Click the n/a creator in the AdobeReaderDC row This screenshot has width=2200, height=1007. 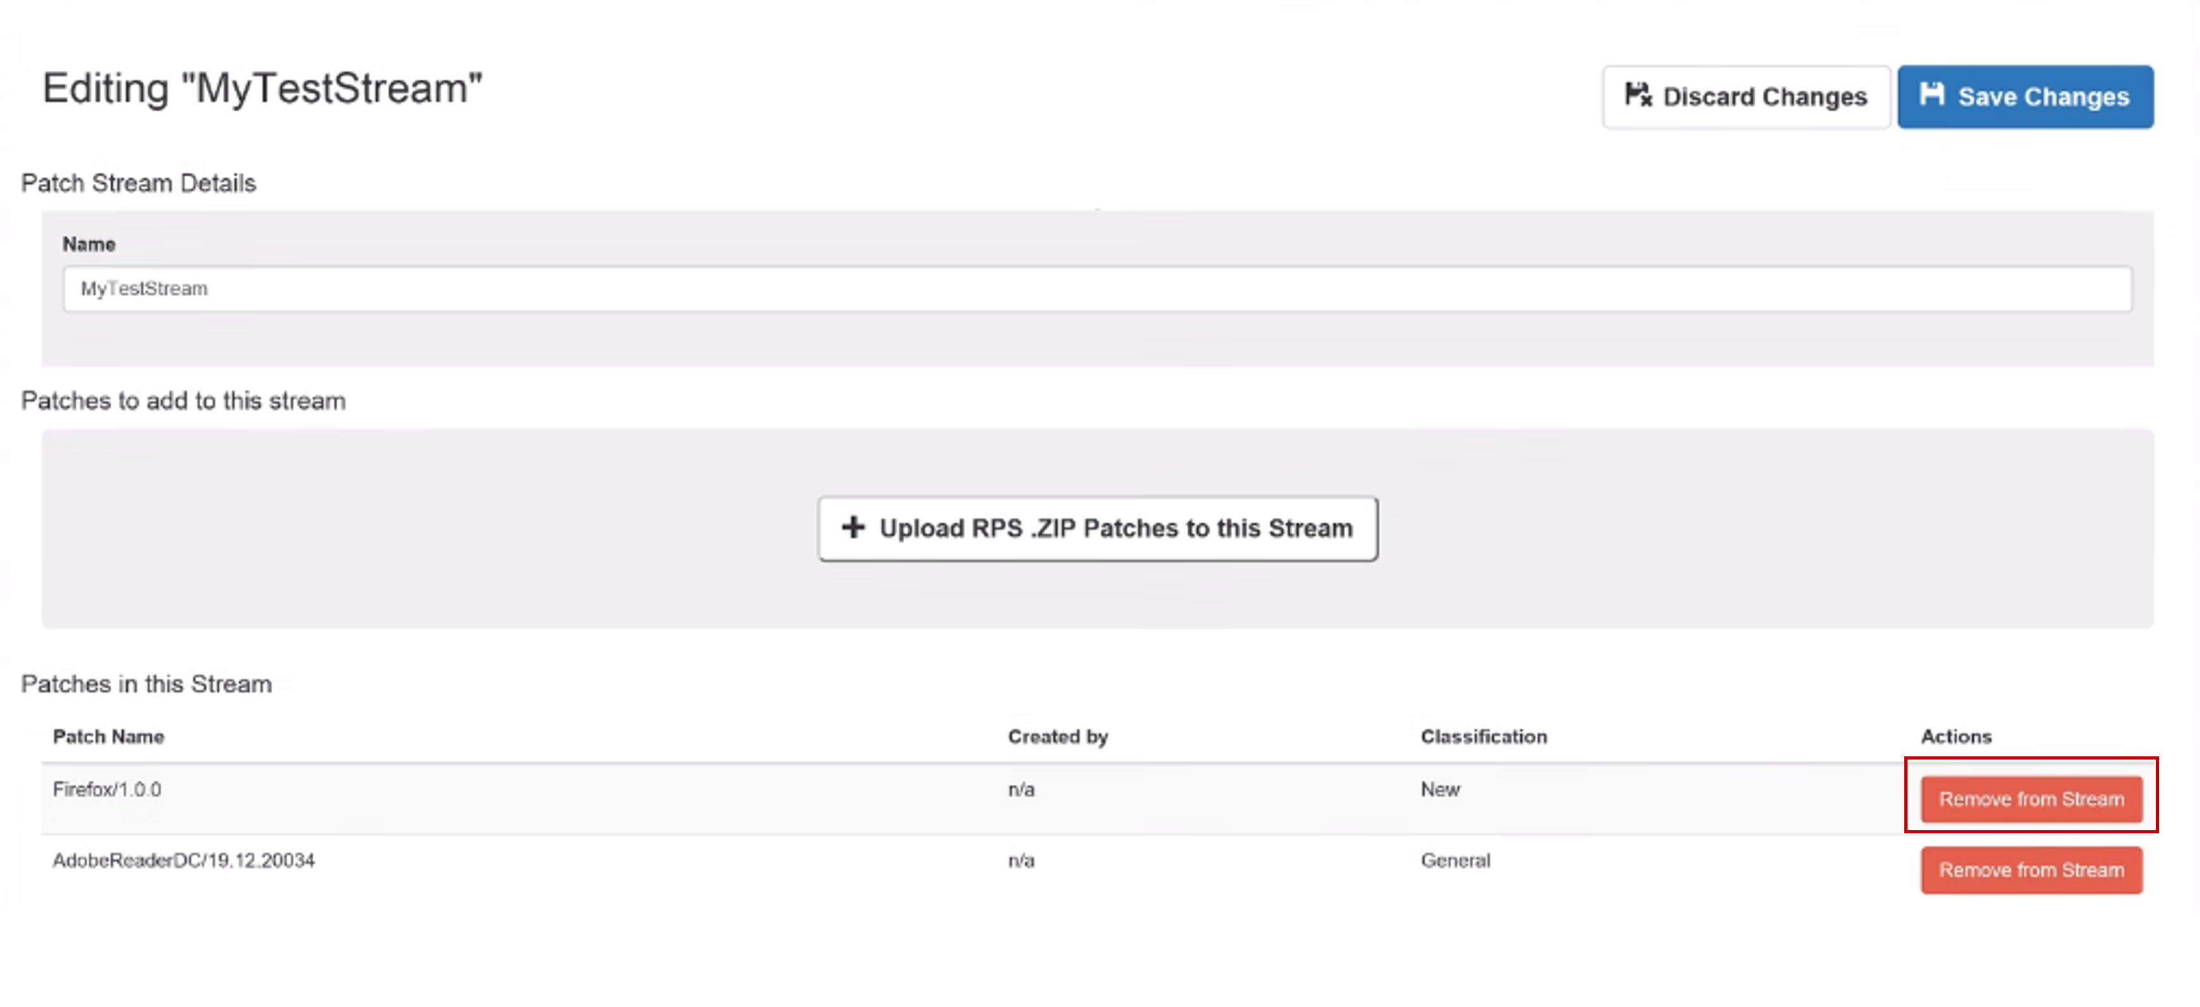[x=1020, y=861]
